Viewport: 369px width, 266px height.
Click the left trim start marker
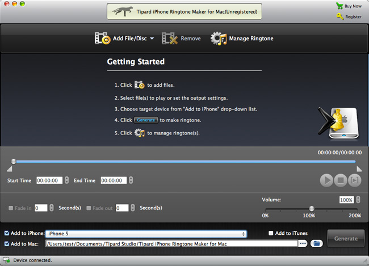pos(10,169)
